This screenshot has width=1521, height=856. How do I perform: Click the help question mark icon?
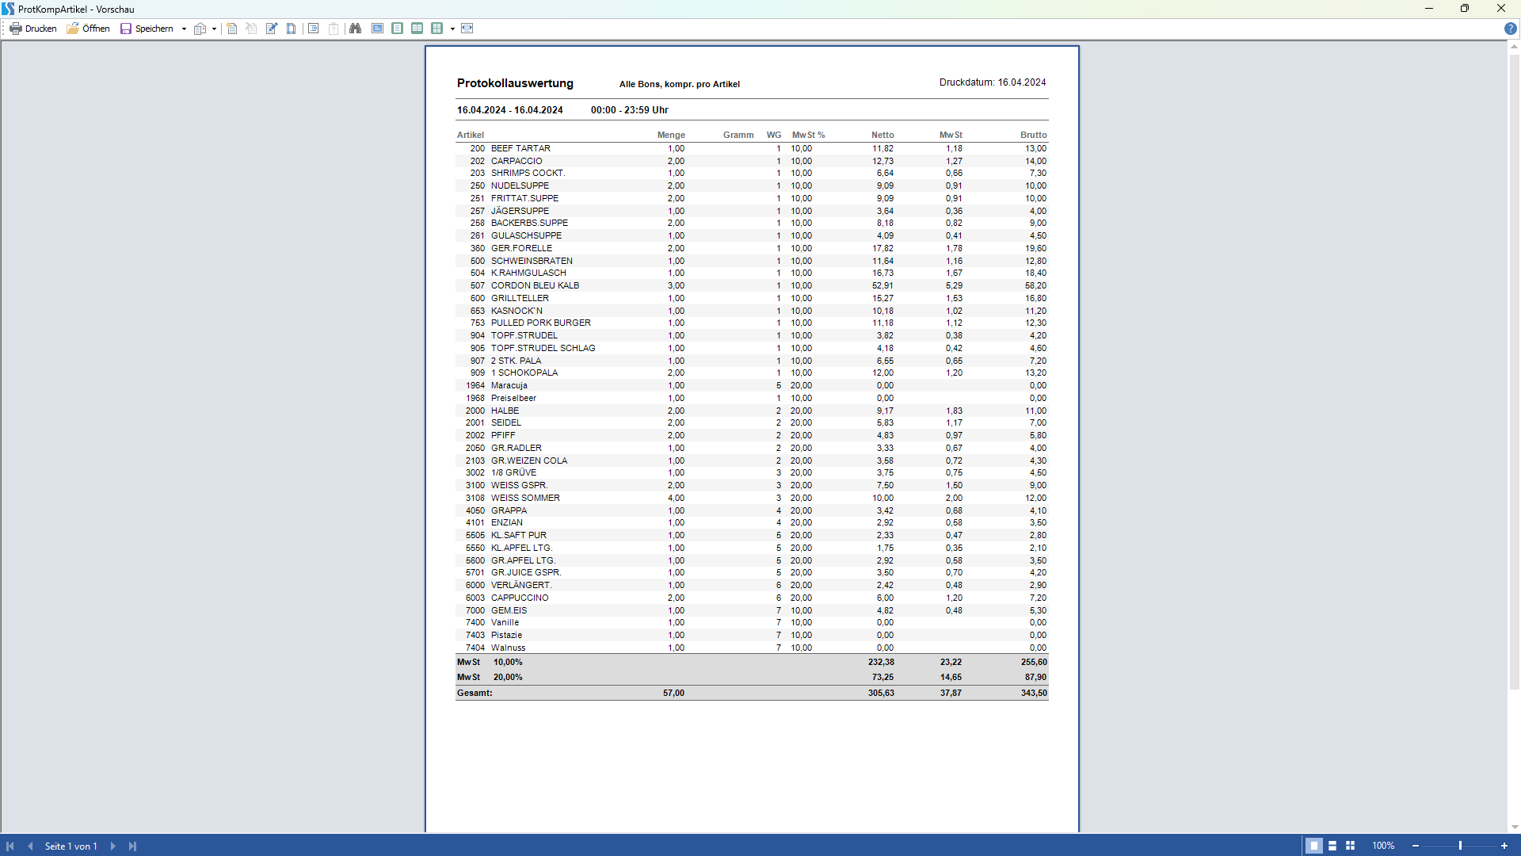[x=1510, y=29]
